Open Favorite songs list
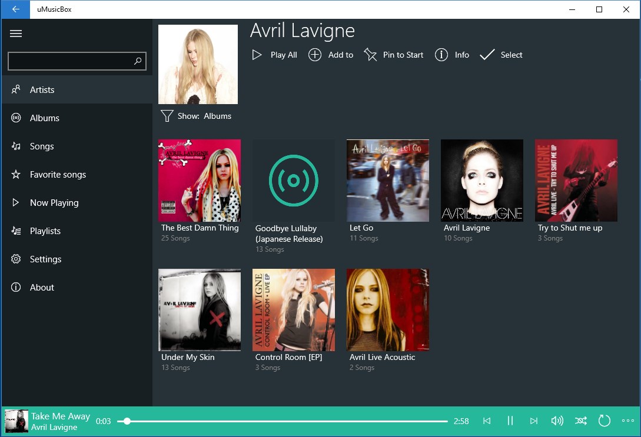Screen dimensions: 641x437 tap(77, 175)
